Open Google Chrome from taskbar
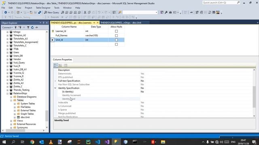The width and height of the screenshot is (259, 145). [32, 142]
